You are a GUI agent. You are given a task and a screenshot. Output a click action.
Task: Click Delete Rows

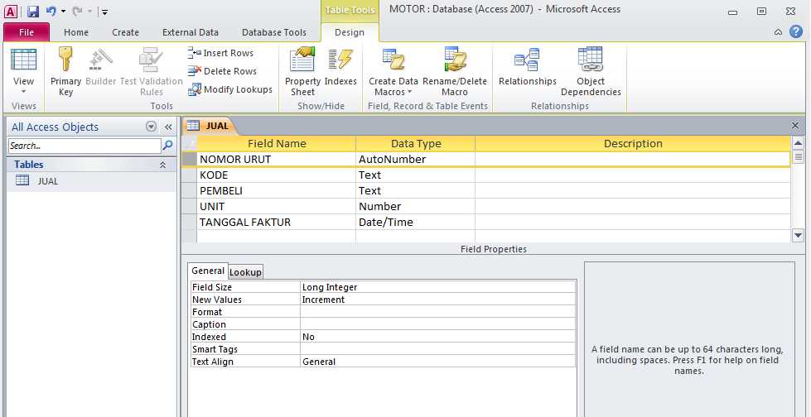[x=222, y=71]
